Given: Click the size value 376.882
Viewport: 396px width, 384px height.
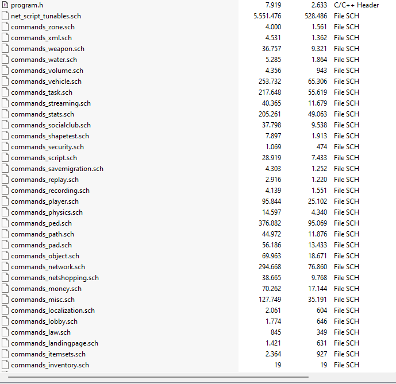Looking at the screenshot, I should pyautogui.click(x=270, y=223).
